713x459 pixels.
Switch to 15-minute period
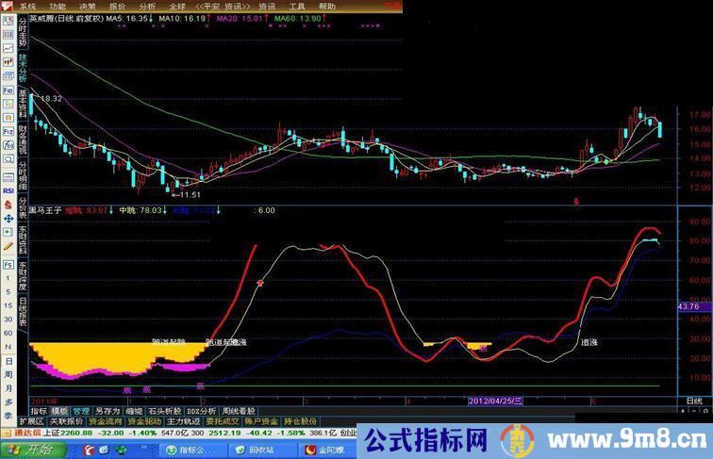[8, 306]
